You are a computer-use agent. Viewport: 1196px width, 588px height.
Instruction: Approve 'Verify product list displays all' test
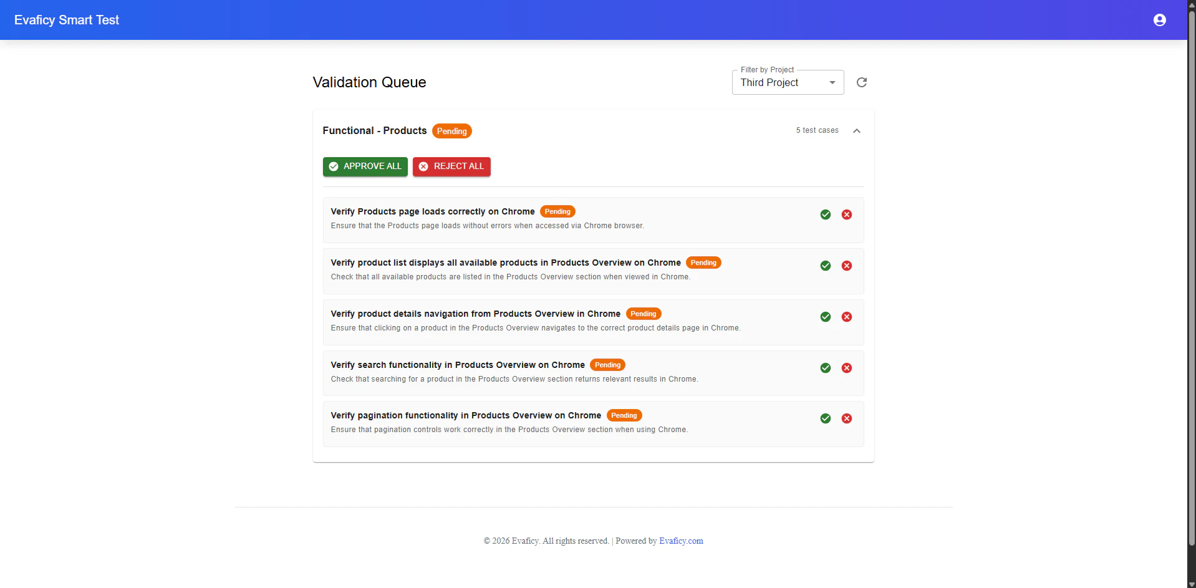826,266
